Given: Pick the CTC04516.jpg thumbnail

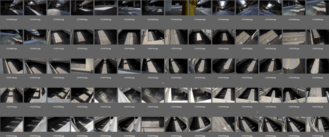Looking at the screenshot, I should pyautogui.click(x=82, y=8).
